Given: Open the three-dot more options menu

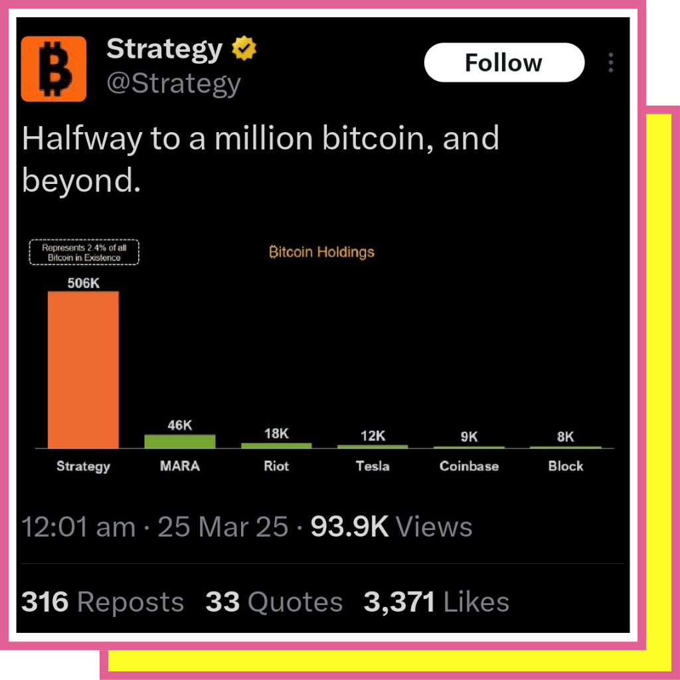Looking at the screenshot, I should click(611, 62).
